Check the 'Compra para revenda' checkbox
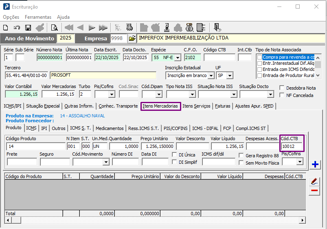Viewport: 327px width, 229px height. pyautogui.click(x=259, y=57)
